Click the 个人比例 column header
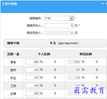The width and height of the screenshot is (107, 99). click(44, 54)
